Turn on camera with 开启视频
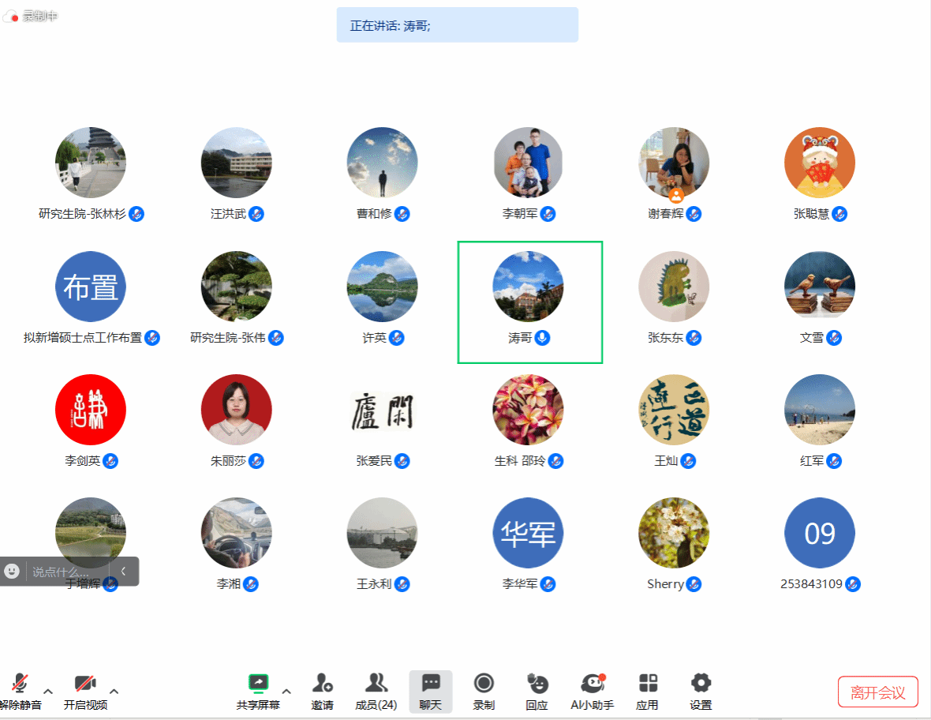 (x=85, y=684)
